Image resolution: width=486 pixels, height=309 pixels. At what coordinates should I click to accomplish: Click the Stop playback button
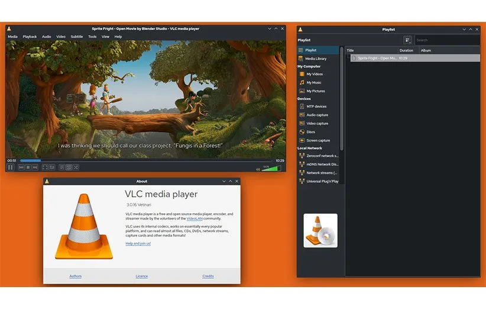(x=28, y=168)
